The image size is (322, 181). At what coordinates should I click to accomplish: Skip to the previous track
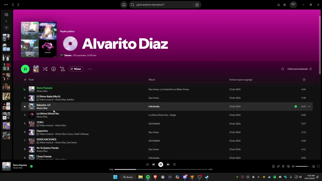click(x=153, y=164)
